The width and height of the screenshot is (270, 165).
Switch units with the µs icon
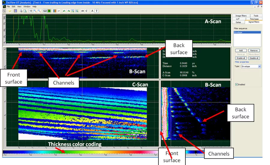pyautogui.click(x=59, y=11)
